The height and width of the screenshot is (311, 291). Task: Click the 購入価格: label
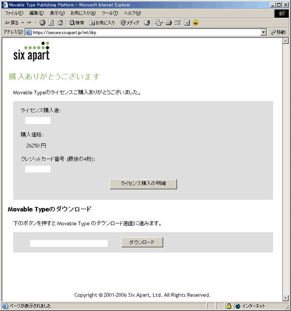(32, 135)
